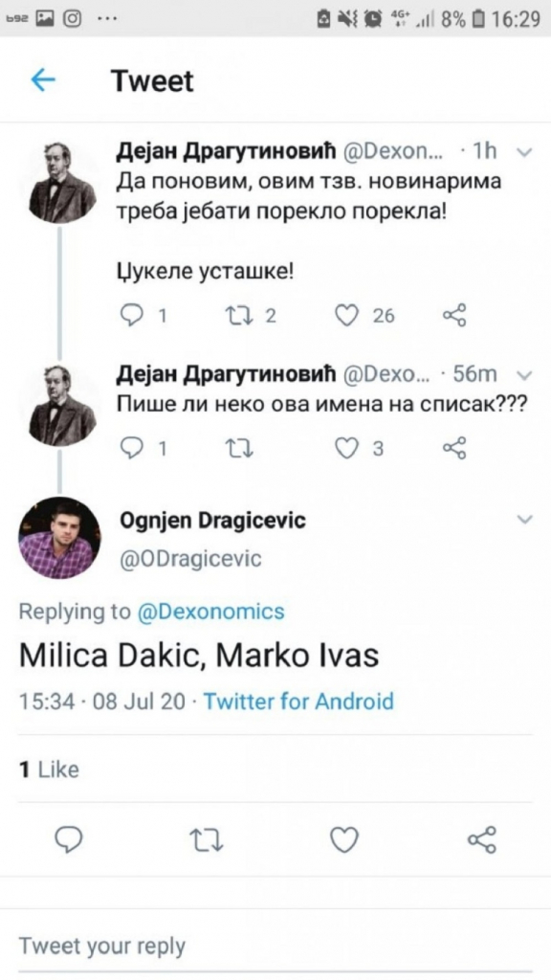
Task: Toggle like state on Ognjen's tweet
Action: [344, 840]
